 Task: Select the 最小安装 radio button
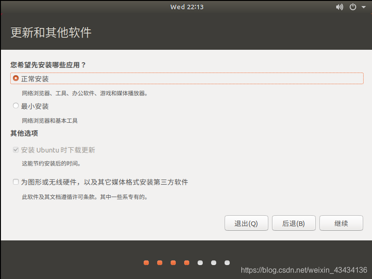(16, 106)
